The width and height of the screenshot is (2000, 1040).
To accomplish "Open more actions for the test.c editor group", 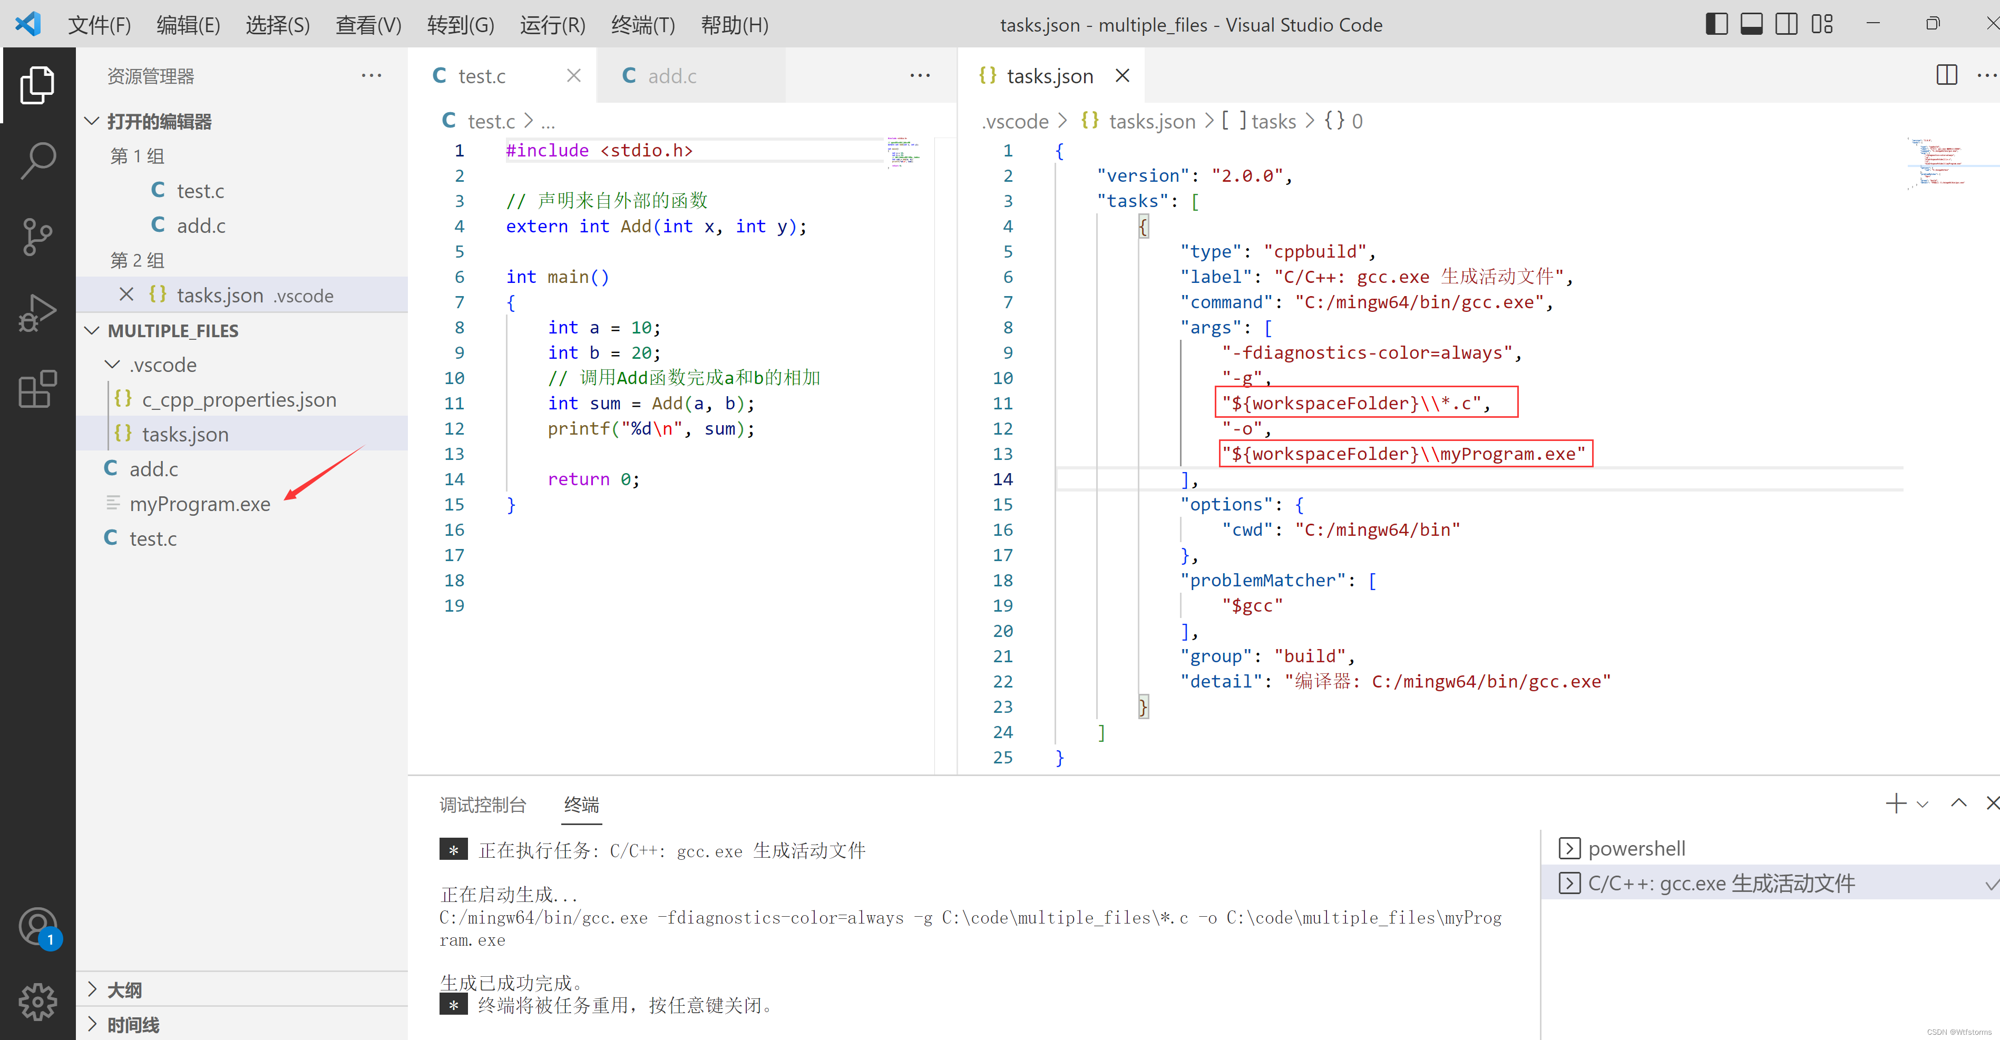I will 920,75.
